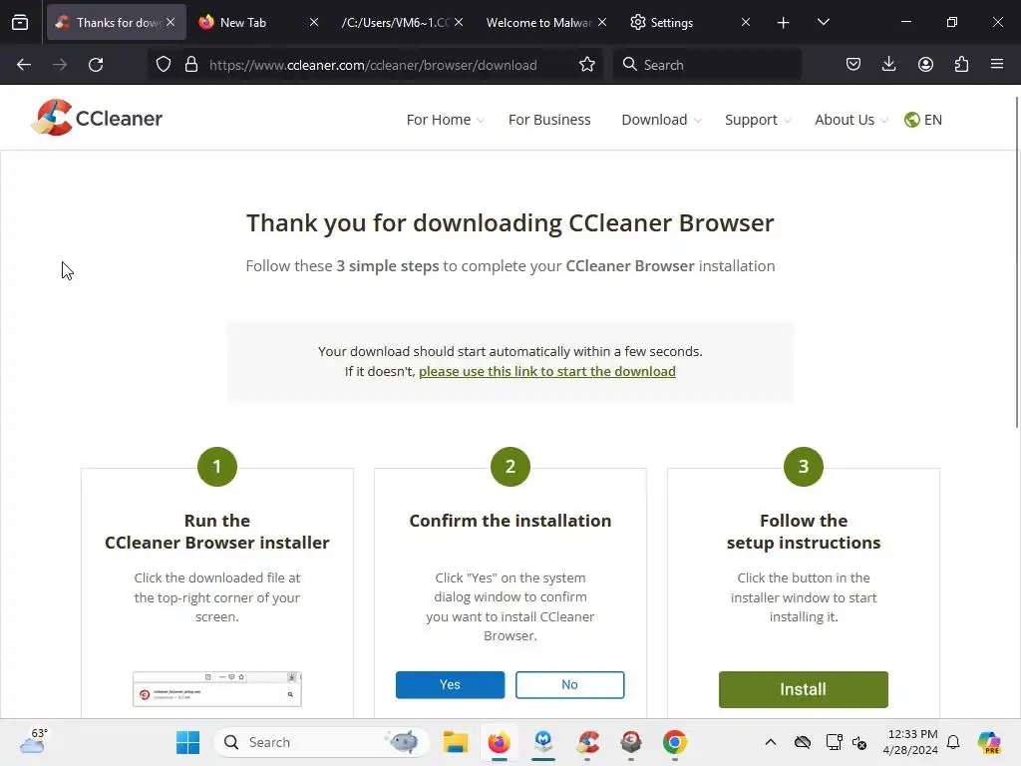This screenshot has width=1021, height=766.
Task: Open Firefox application hamburger menu
Action: click(997, 65)
